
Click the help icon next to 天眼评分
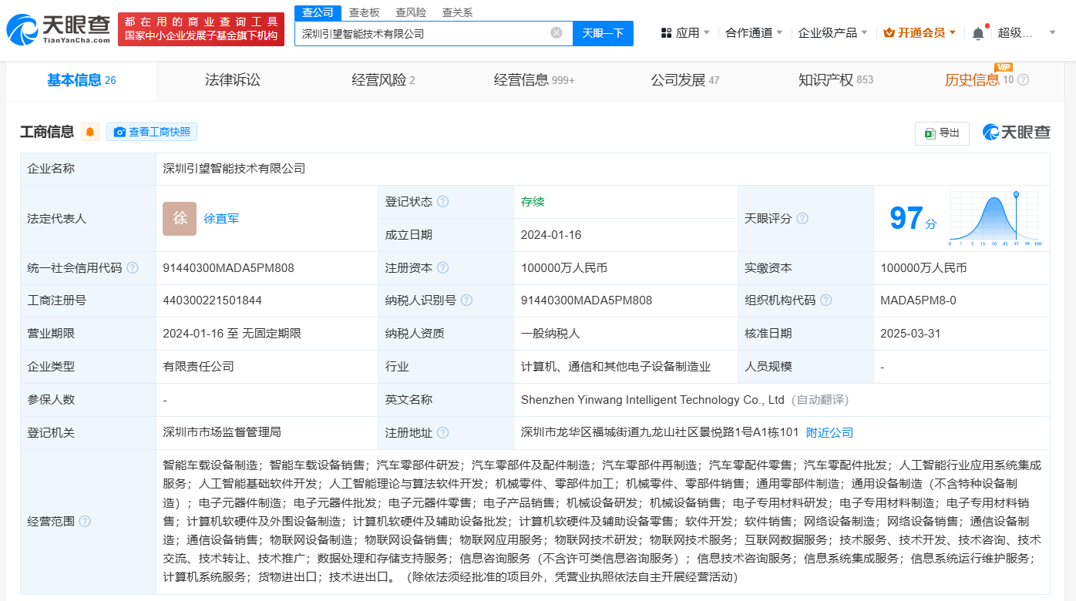(802, 219)
